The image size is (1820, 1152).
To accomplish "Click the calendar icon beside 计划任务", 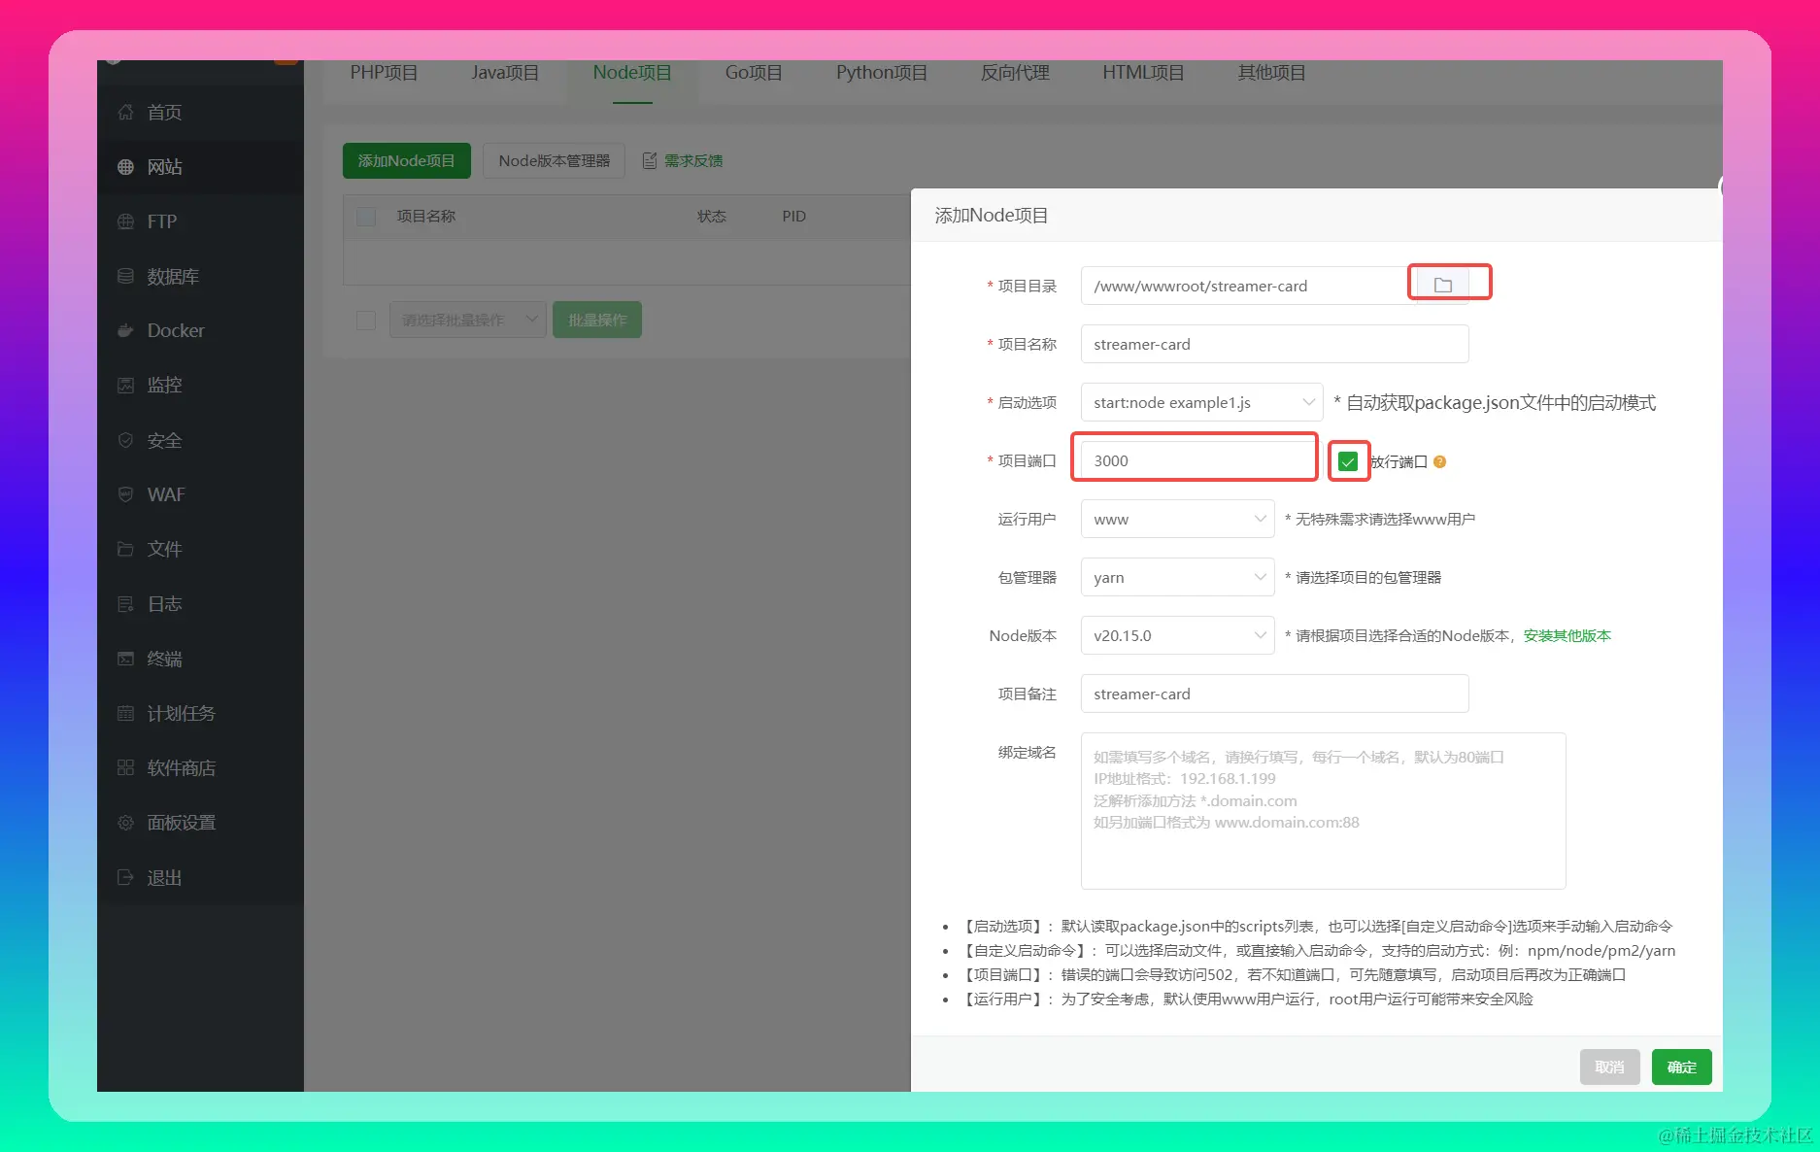I will tap(125, 713).
